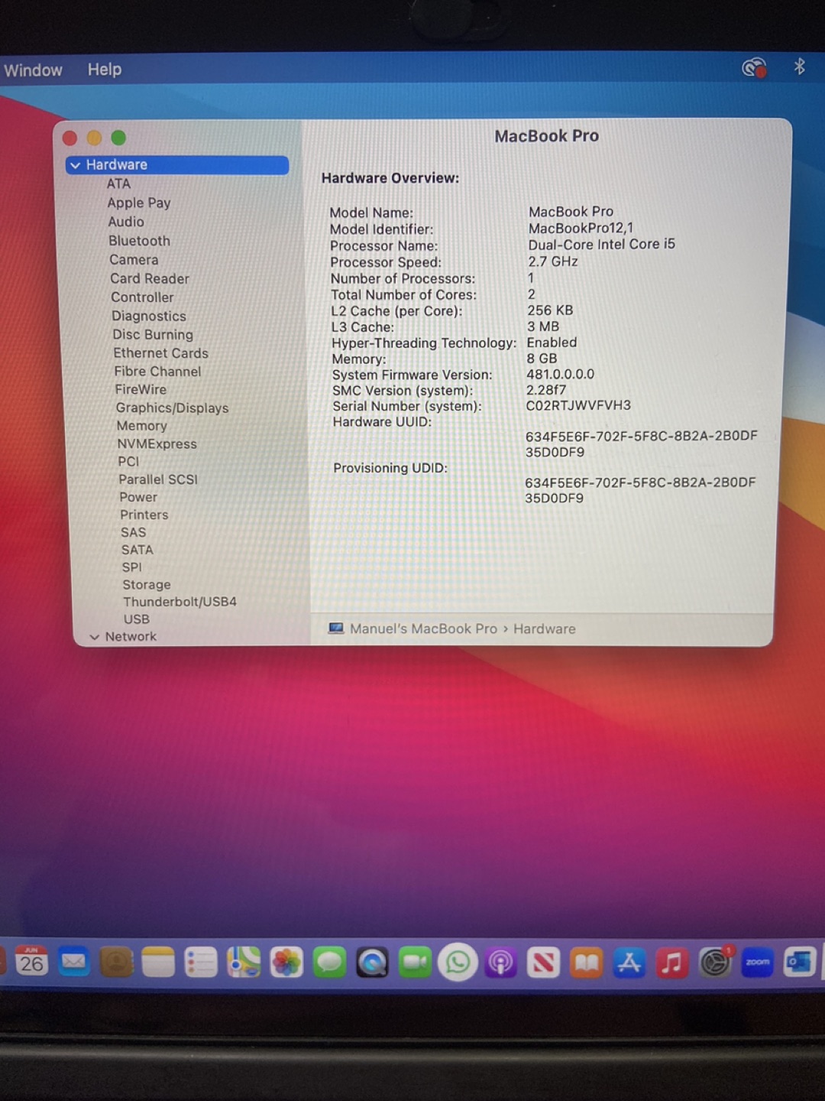825x1101 pixels.
Task: Launch the News app from the Dock
Action: click(543, 963)
